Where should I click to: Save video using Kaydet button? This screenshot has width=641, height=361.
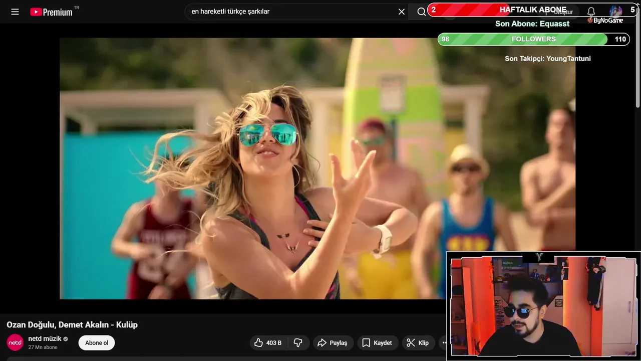[x=378, y=343]
